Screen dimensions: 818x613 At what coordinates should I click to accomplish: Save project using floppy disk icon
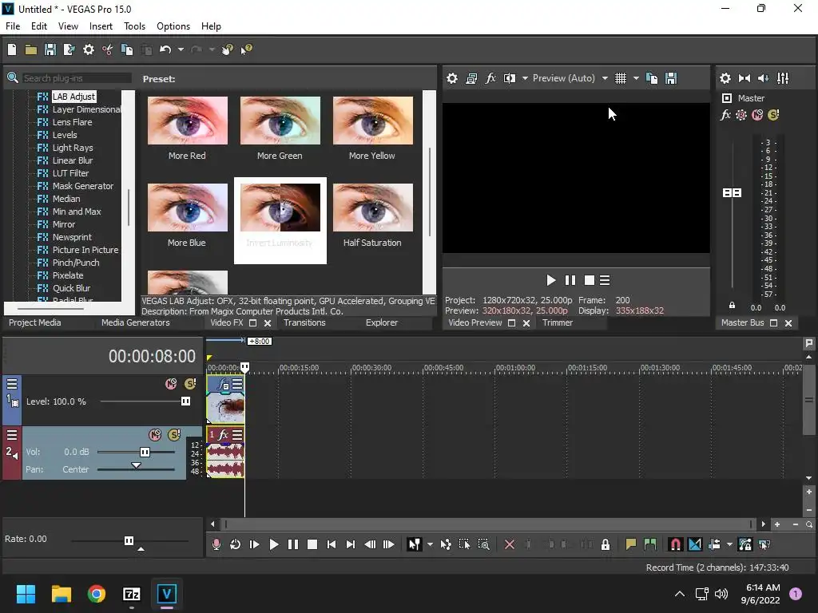pyautogui.click(x=50, y=49)
